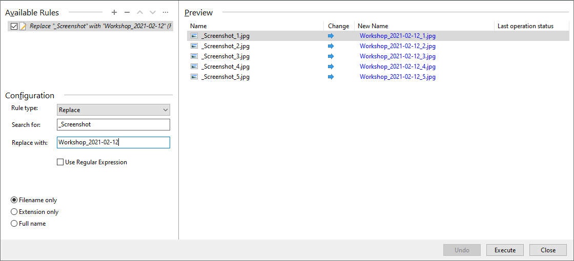Image resolution: width=574 pixels, height=261 pixels.
Task: Click the blue change arrow for _Screenshot_3.jpg
Action: [x=331, y=56]
